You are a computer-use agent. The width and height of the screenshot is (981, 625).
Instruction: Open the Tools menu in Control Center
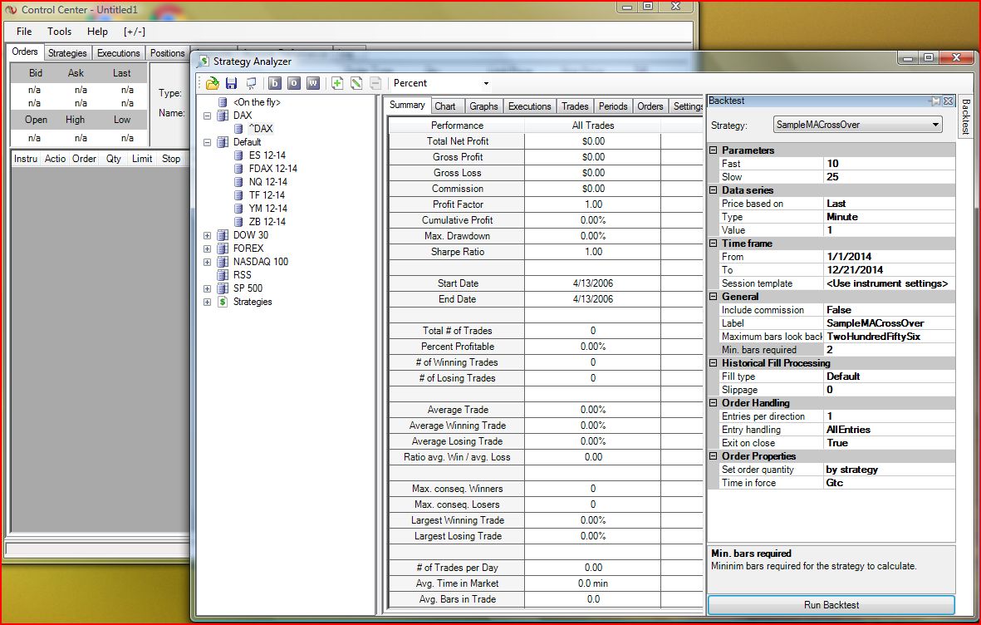(60, 32)
